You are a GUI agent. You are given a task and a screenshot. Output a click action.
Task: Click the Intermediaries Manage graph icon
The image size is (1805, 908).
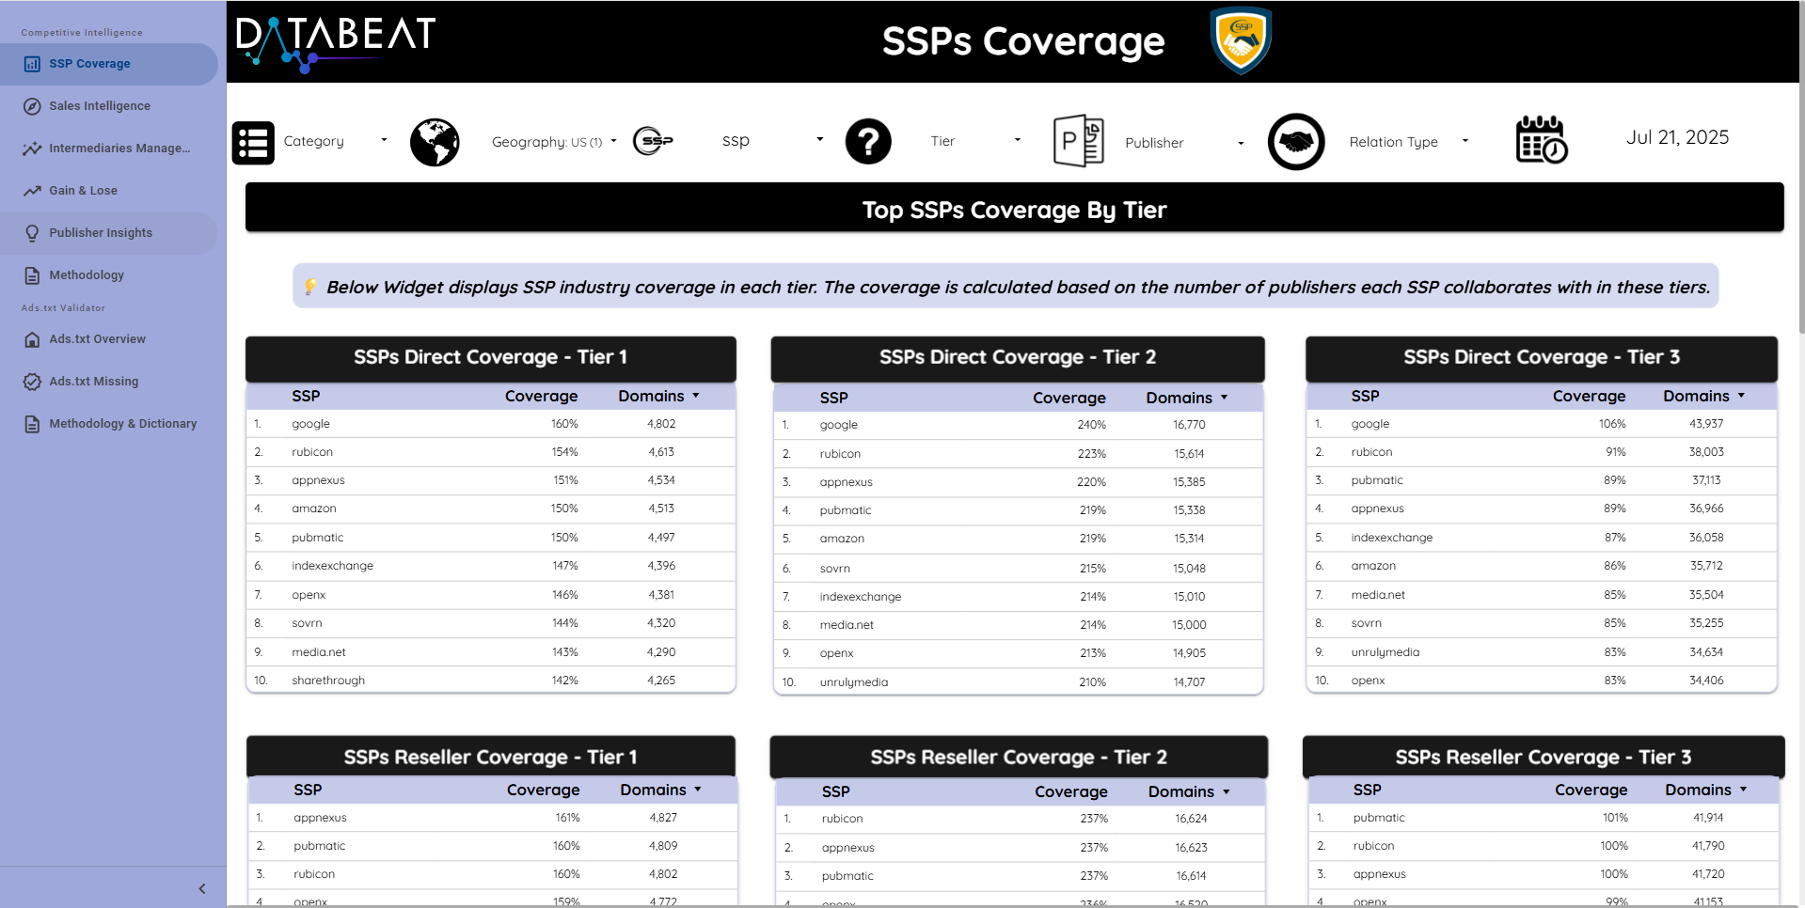[x=32, y=149]
